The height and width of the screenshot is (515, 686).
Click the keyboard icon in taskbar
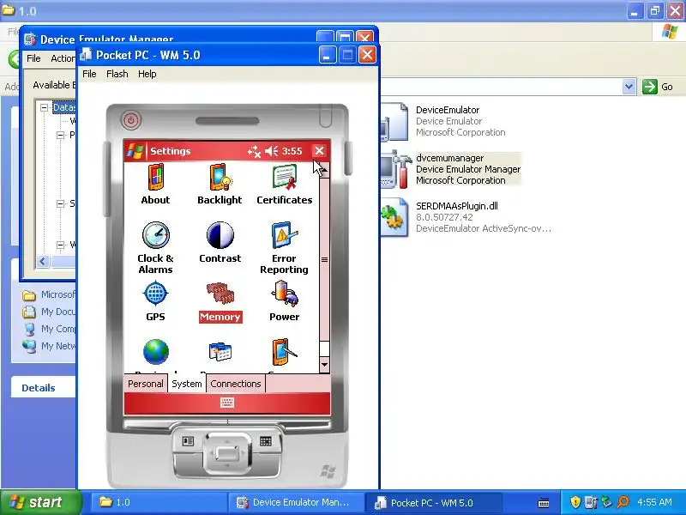tap(544, 502)
